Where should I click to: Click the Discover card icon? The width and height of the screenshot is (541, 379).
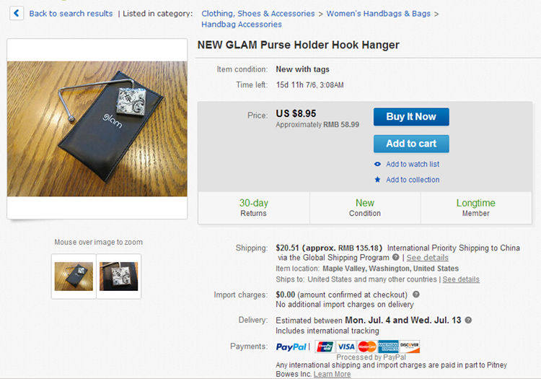pyautogui.click(x=409, y=347)
